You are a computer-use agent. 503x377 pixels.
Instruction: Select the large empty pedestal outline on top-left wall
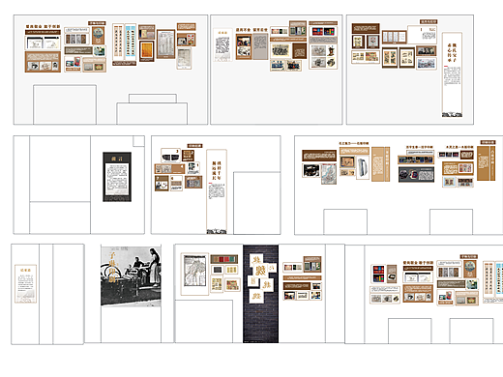click(x=65, y=104)
